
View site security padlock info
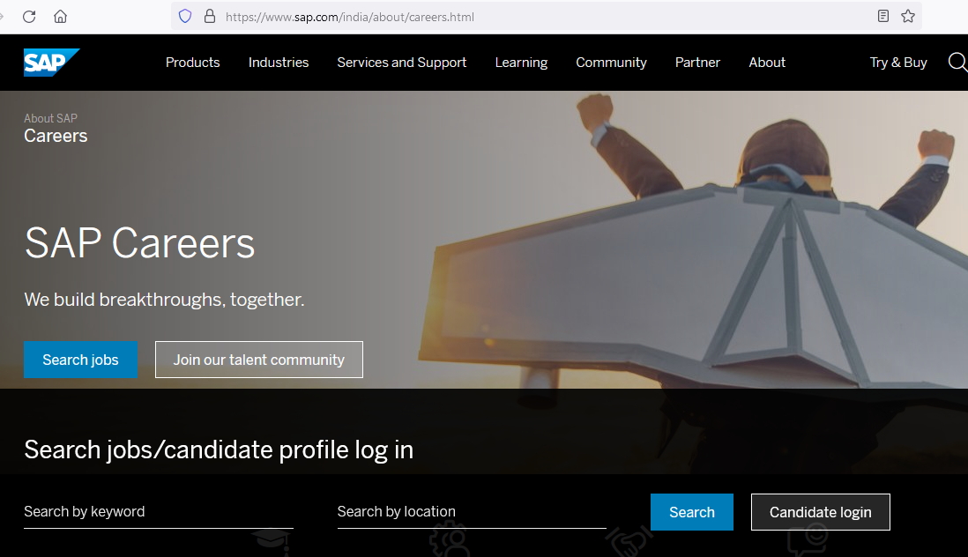(210, 17)
